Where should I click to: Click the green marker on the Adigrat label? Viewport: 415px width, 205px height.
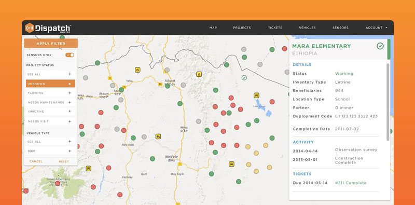point(168,86)
